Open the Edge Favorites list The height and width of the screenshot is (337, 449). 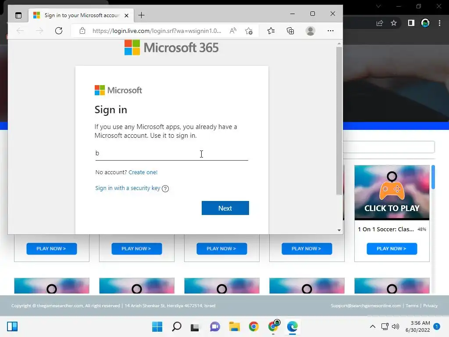[271, 31]
